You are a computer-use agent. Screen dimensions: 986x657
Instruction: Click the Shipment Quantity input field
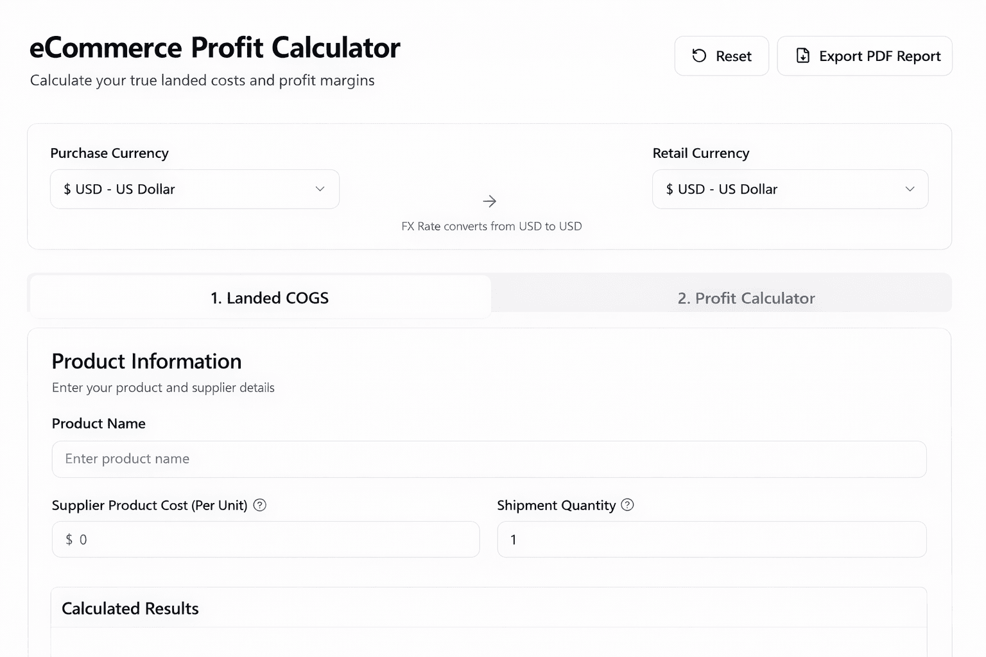point(711,540)
